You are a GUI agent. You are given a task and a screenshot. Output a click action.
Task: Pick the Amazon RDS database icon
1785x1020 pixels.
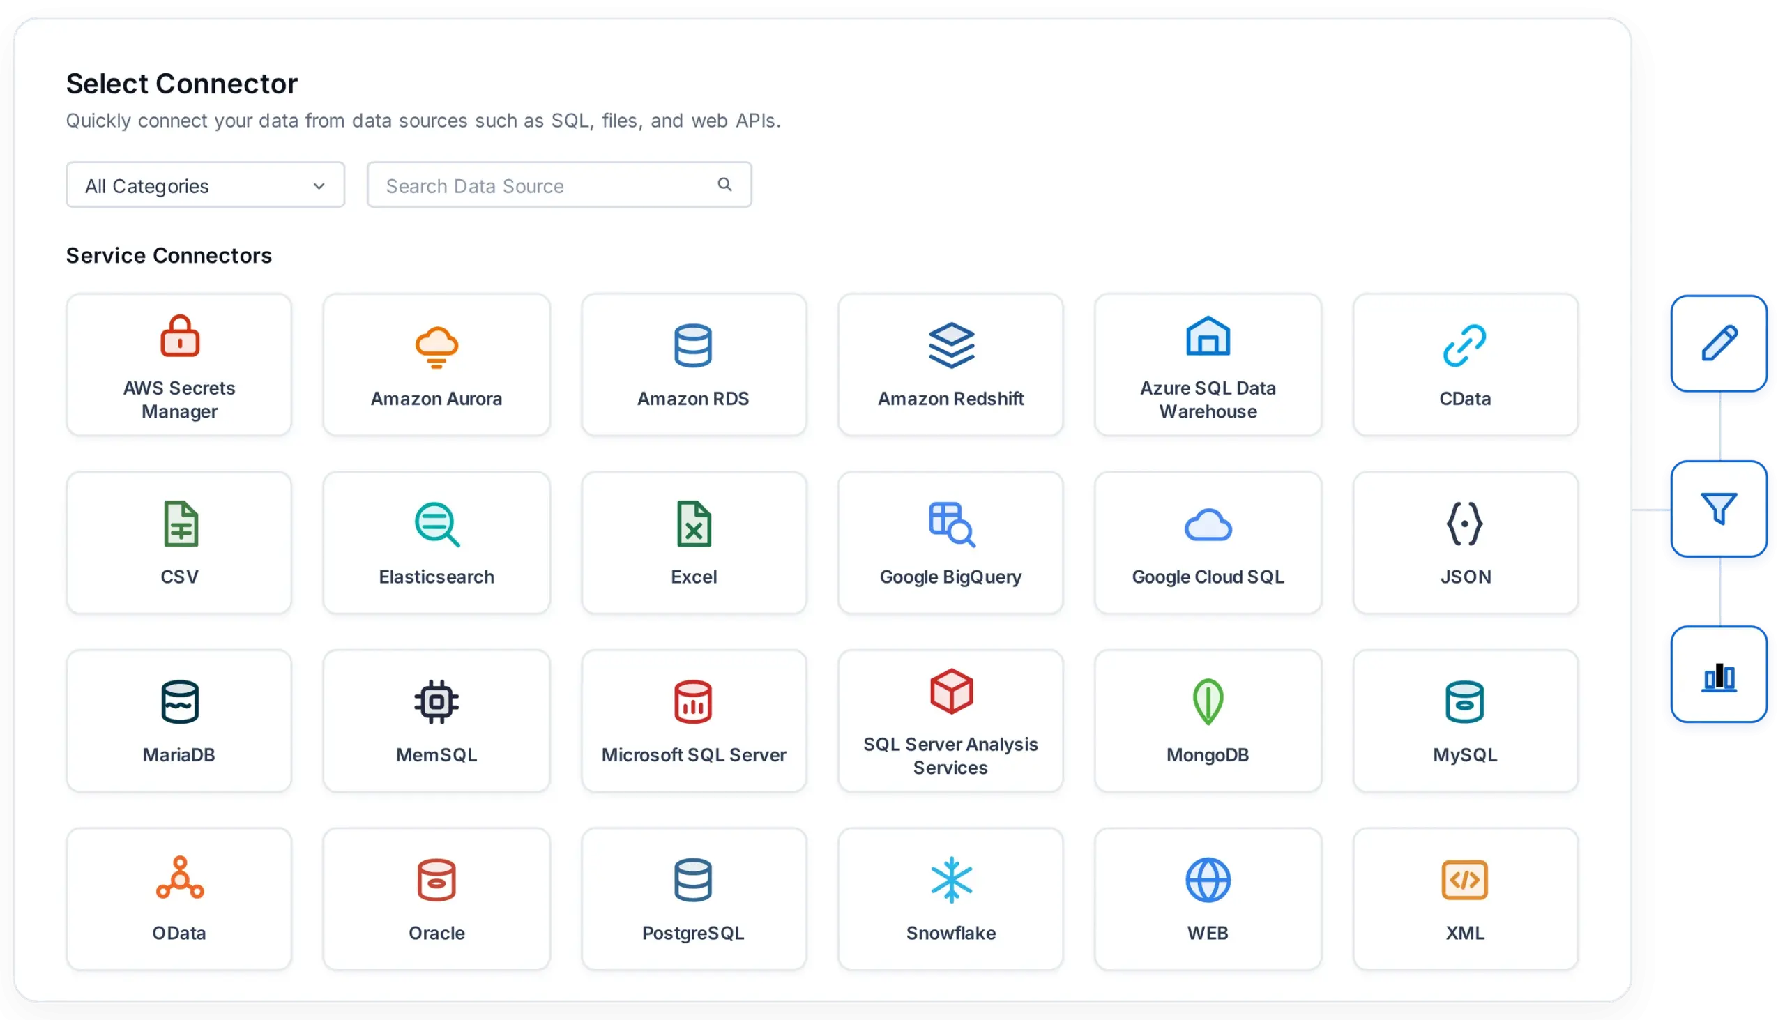tap(694, 346)
